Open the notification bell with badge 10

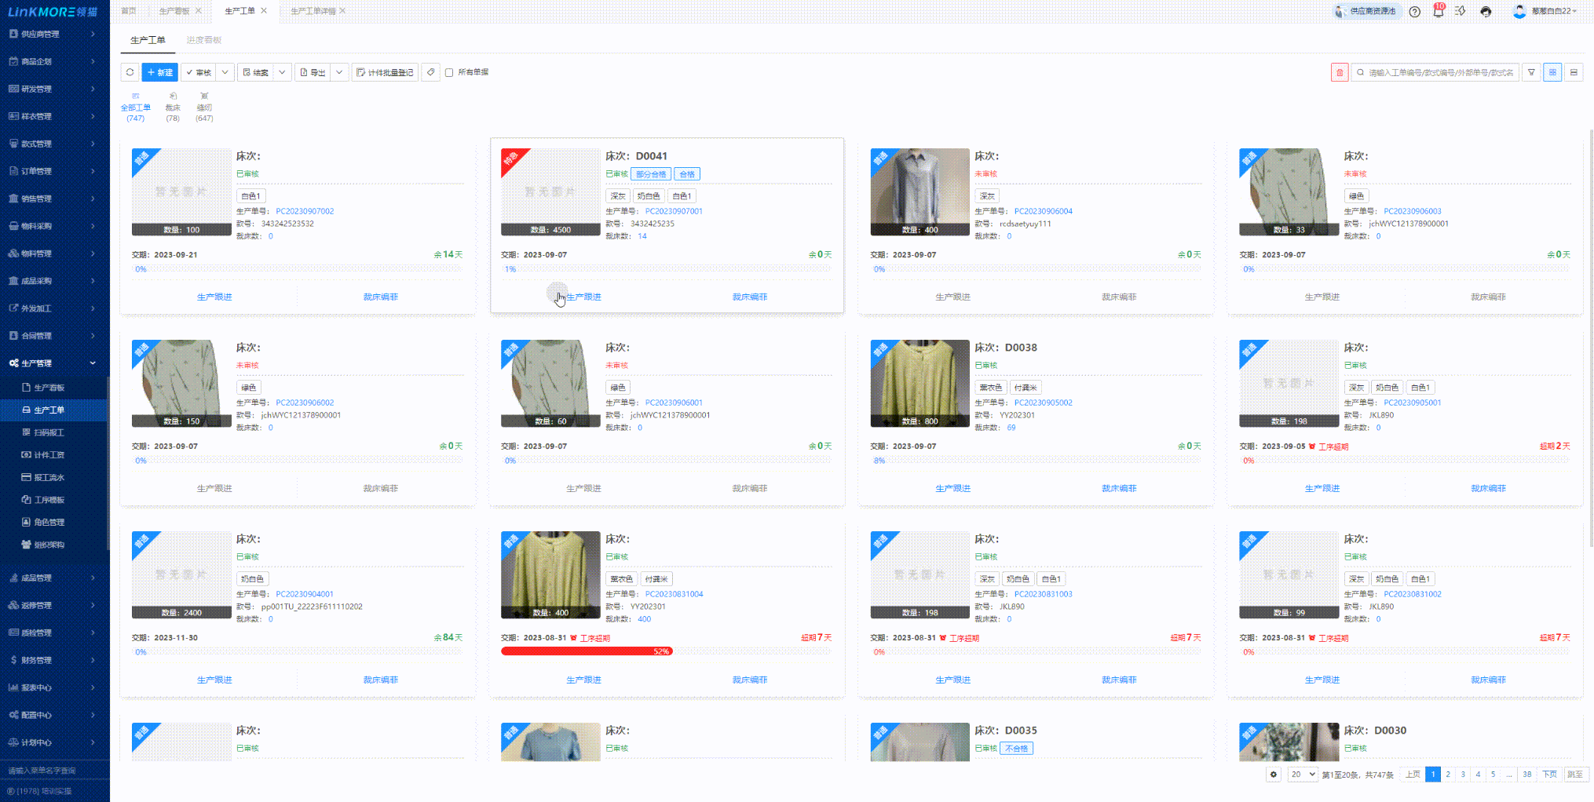[x=1438, y=12]
